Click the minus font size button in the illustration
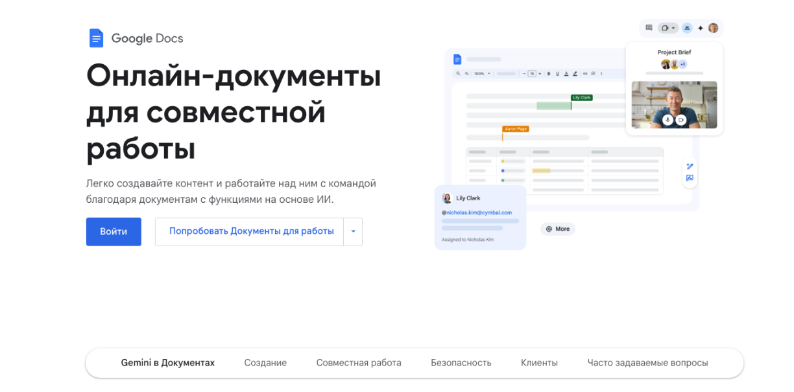Viewport: 794px width, 392px height. tap(524, 74)
